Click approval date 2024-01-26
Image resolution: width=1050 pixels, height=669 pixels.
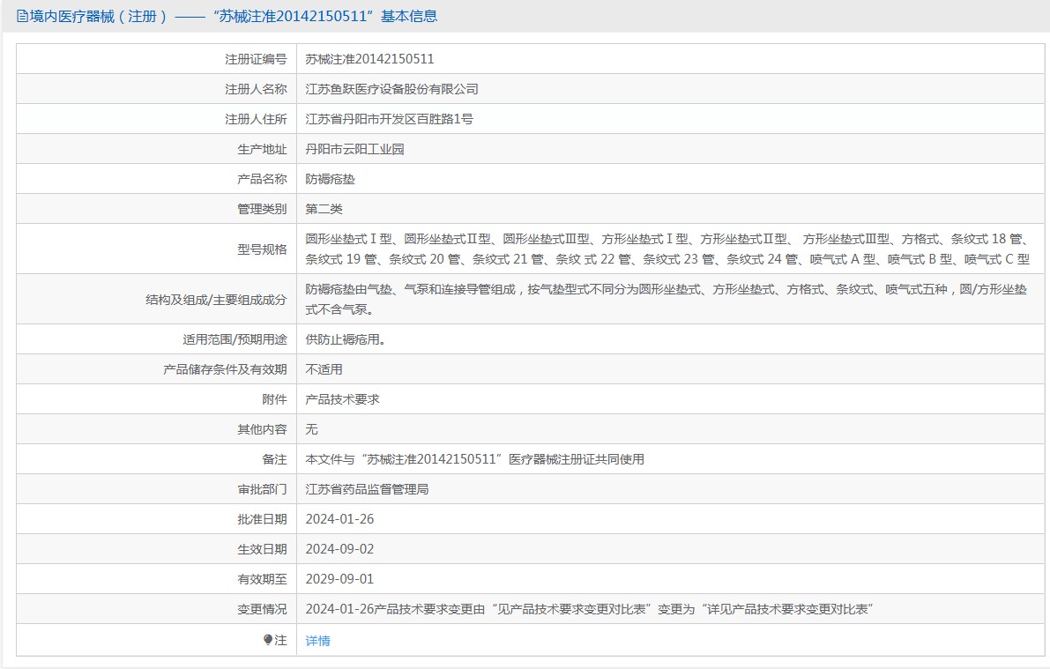[x=339, y=519]
